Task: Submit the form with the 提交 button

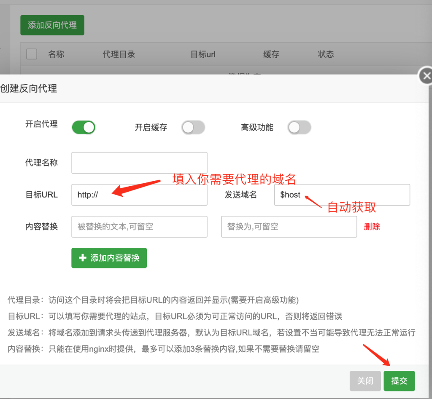Action: click(x=399, y=380)
